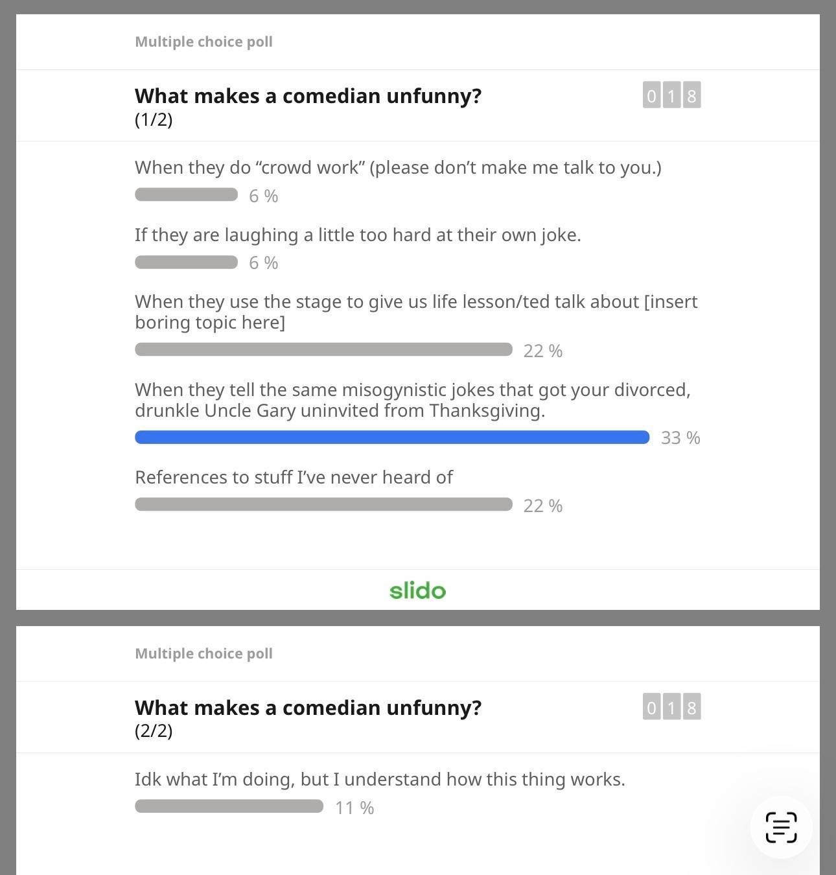
Task: Click the 22% bar under References option
Action: (323, 504)
